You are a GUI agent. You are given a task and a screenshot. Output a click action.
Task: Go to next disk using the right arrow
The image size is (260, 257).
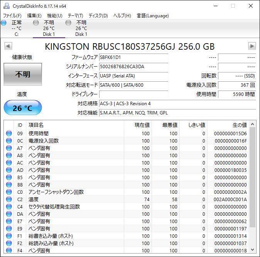tap(252, 46)
